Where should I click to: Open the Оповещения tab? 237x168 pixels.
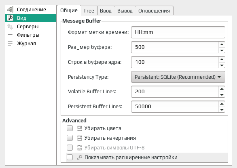pos(154,11)
